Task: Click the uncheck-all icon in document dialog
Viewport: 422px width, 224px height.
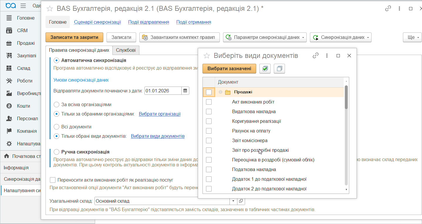Action: pos(279,69)
